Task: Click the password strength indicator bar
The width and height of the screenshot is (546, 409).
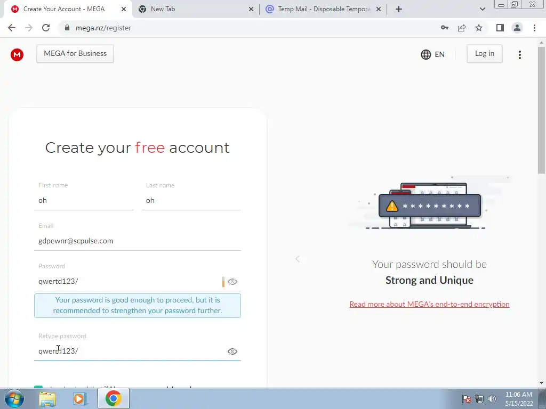Action: [223, 282]
